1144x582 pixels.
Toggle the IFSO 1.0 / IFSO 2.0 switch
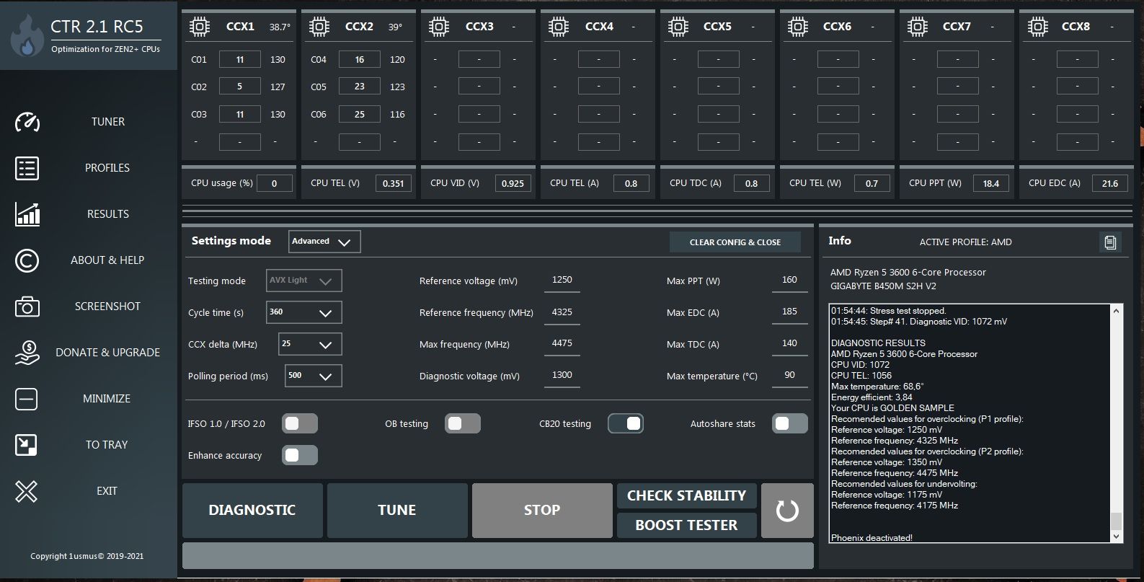point(299,424)
